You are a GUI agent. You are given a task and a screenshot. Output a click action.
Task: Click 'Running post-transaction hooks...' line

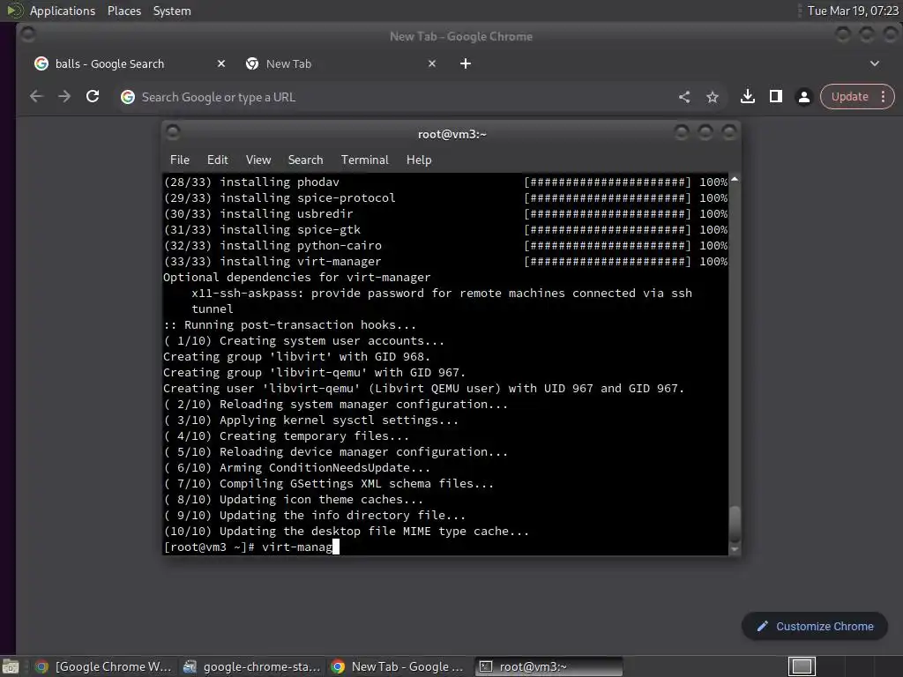[289, 324]
